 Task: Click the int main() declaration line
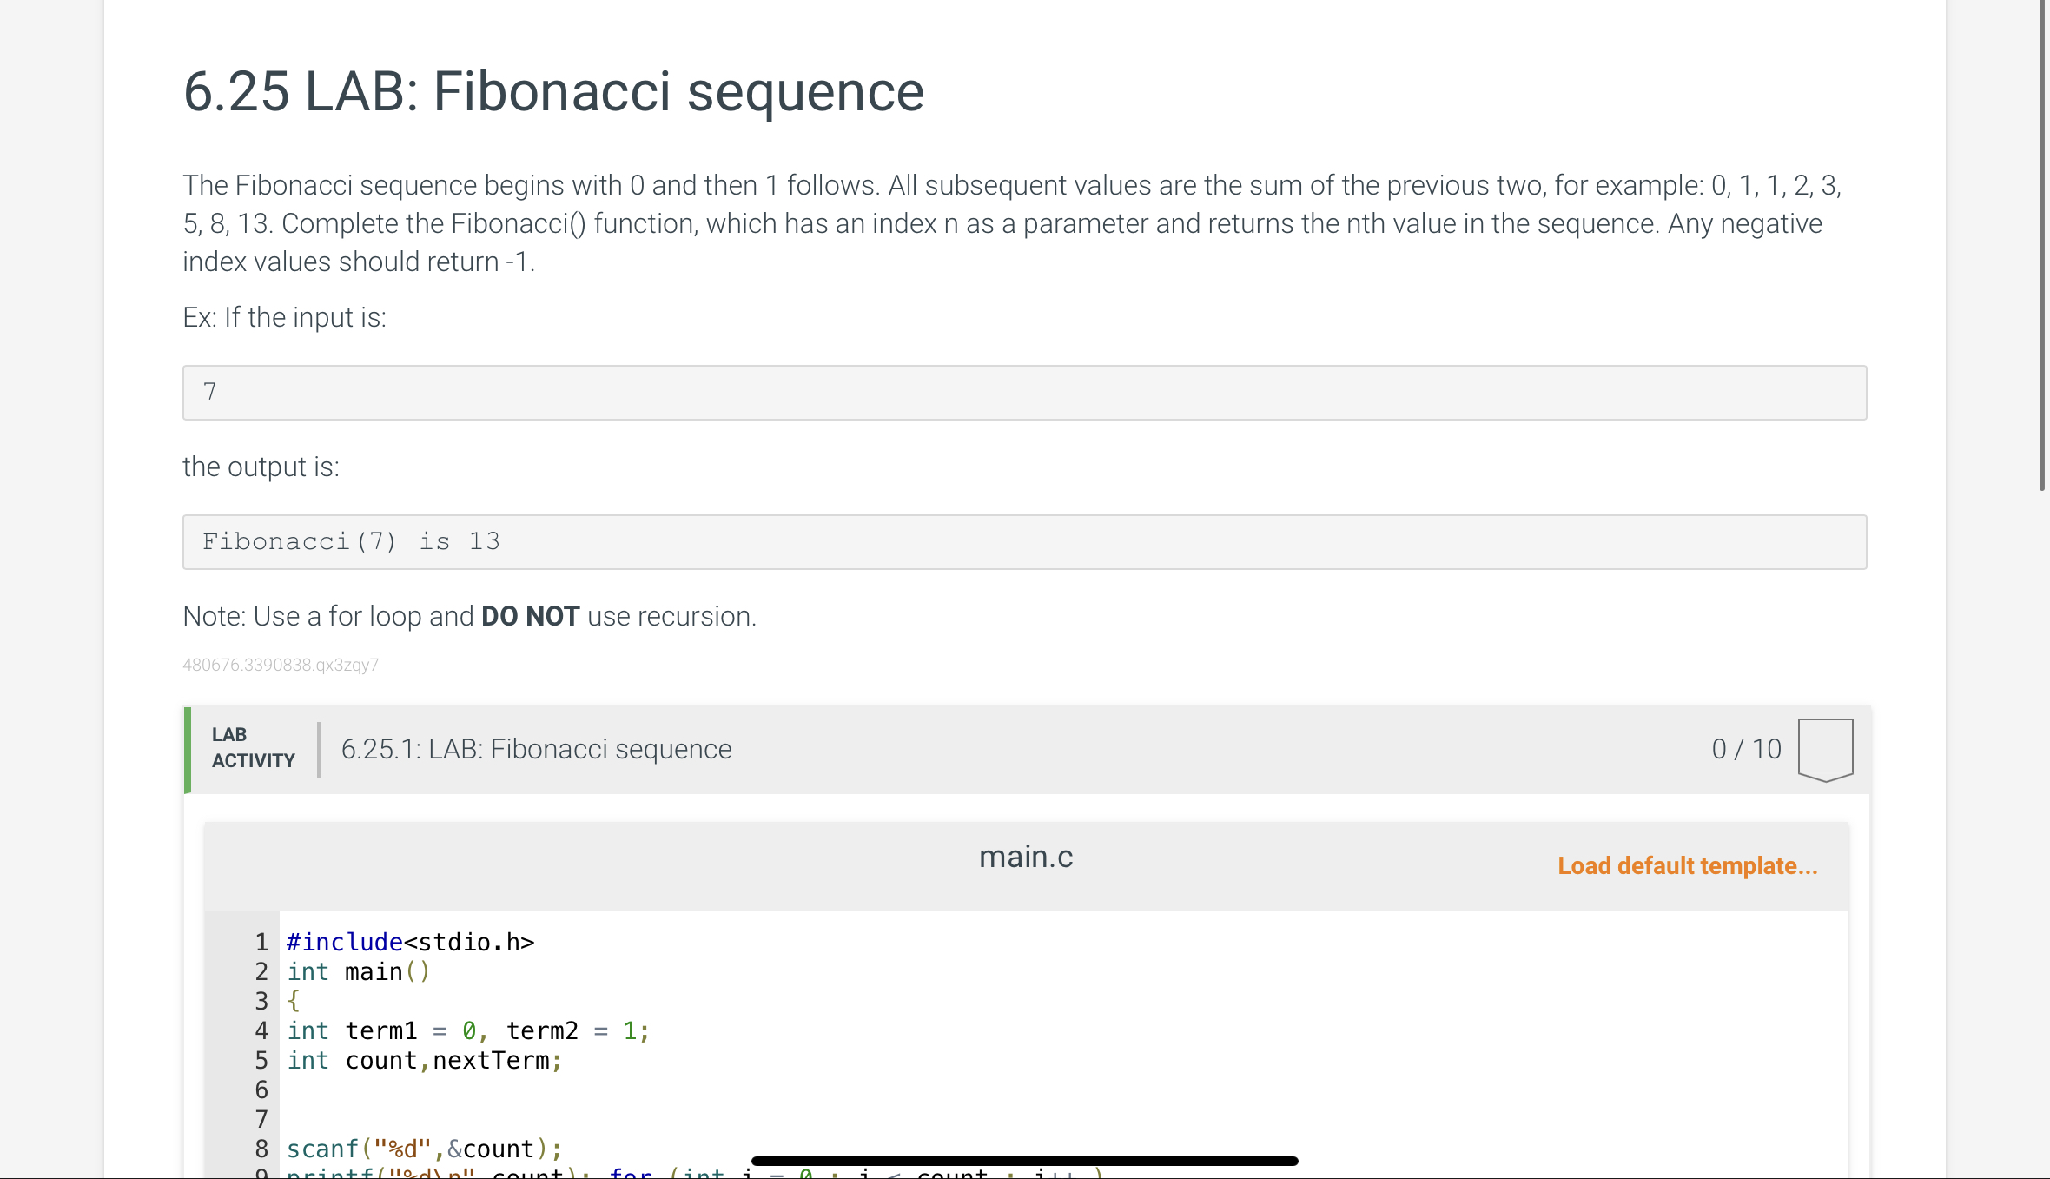[358, 971]
